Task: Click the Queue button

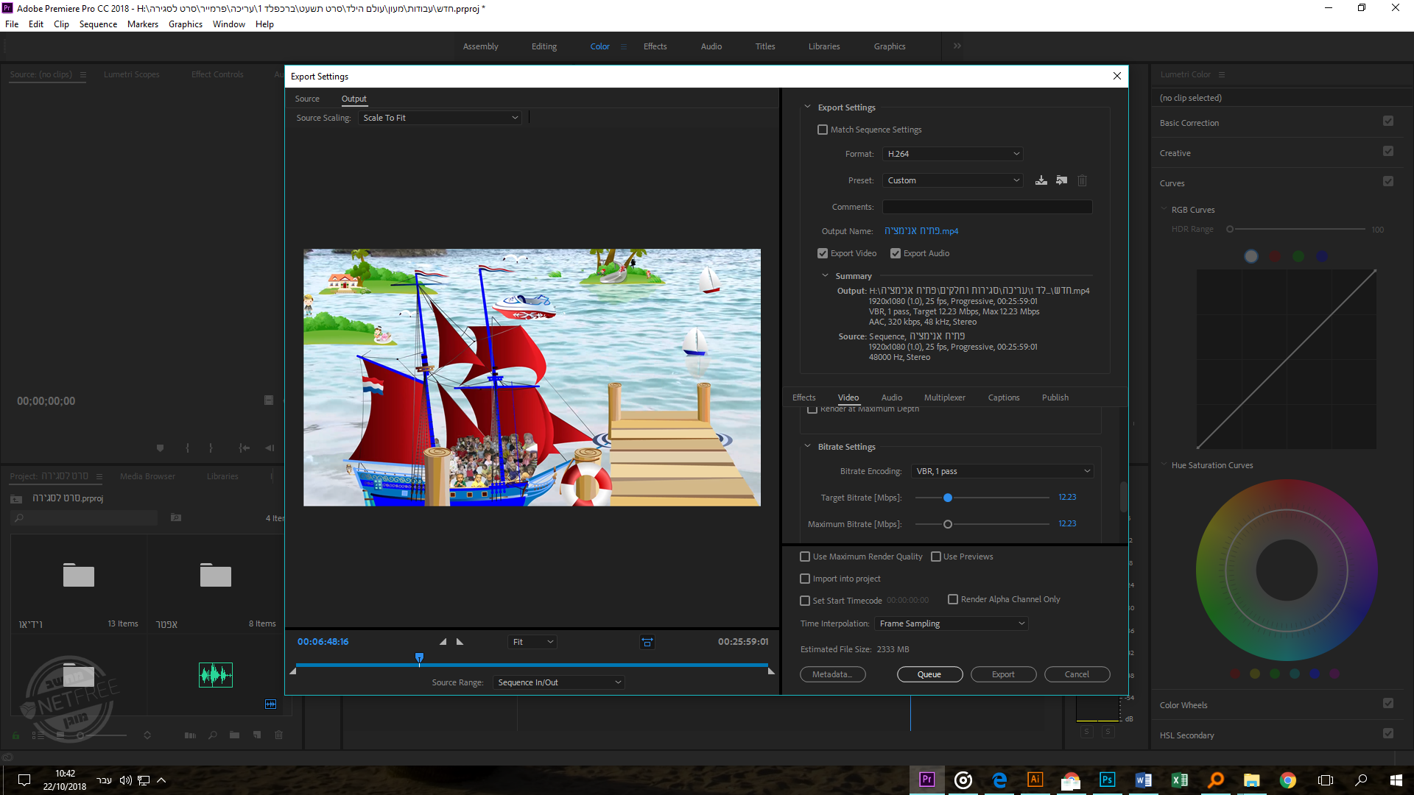Action: (929, 674)
